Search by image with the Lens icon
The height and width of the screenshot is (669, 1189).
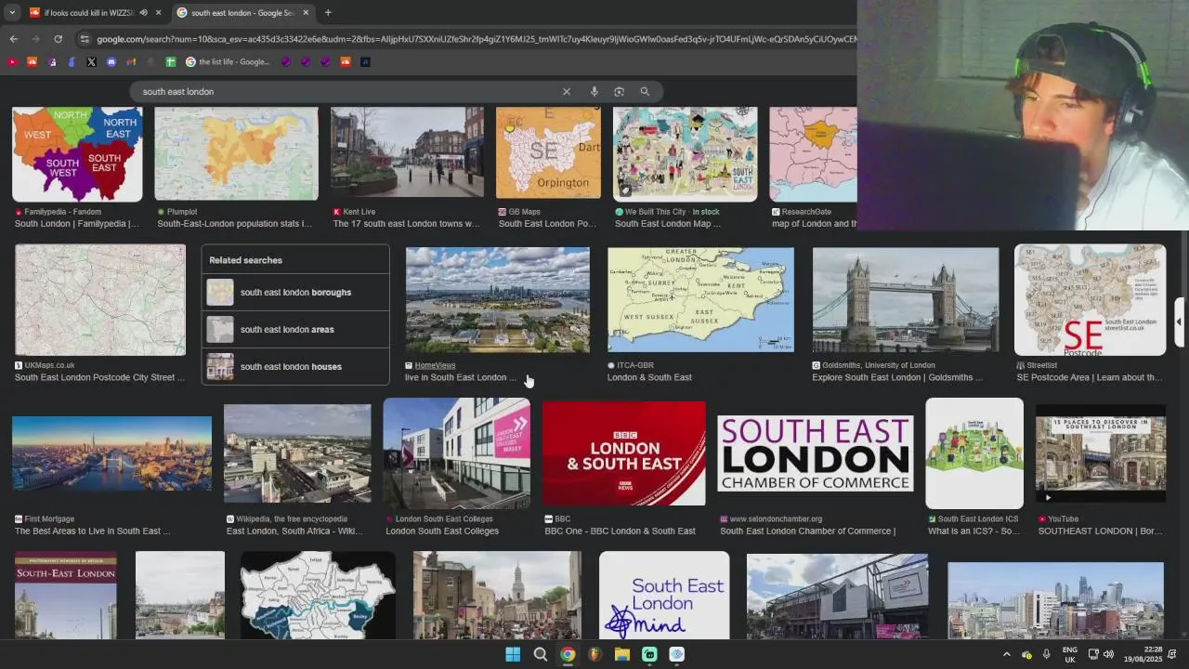(x=619, y=92)
